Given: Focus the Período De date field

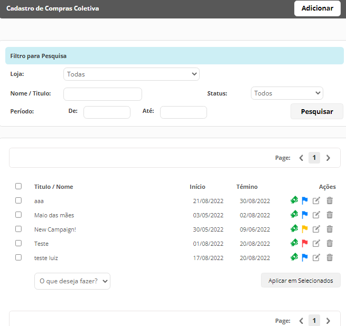Looking at the screenshot, I should coord(107,112).
